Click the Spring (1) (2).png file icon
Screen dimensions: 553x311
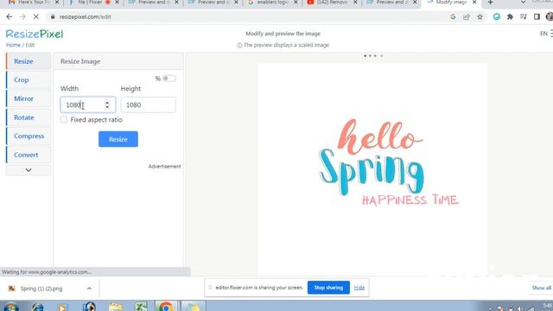(x=11, y=289)
